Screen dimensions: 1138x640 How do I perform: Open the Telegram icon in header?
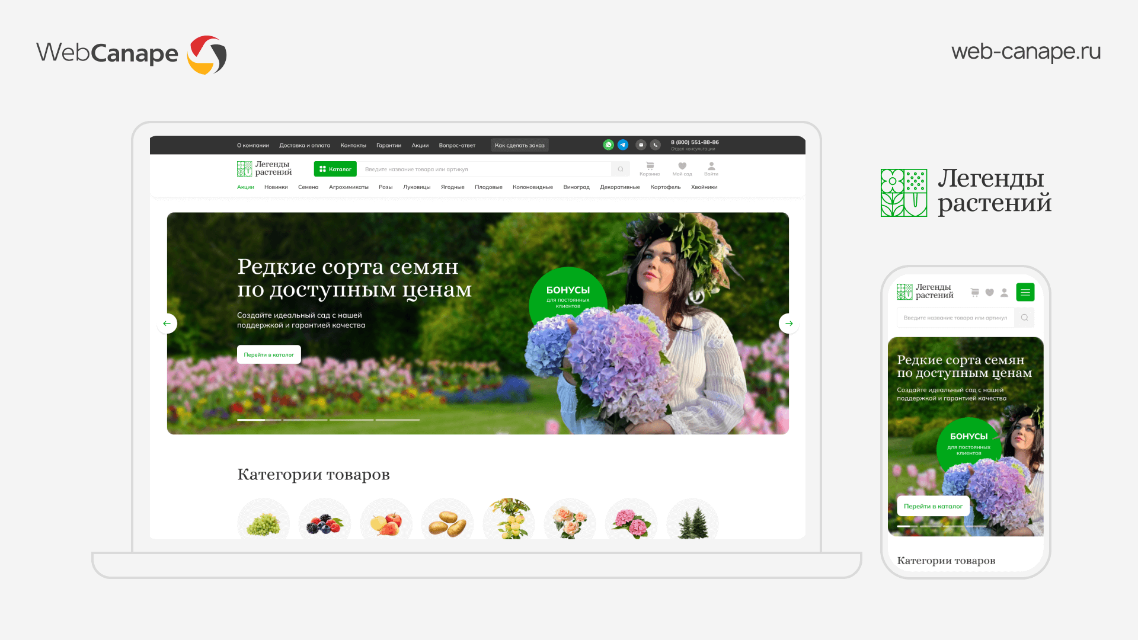coord(623,145)
